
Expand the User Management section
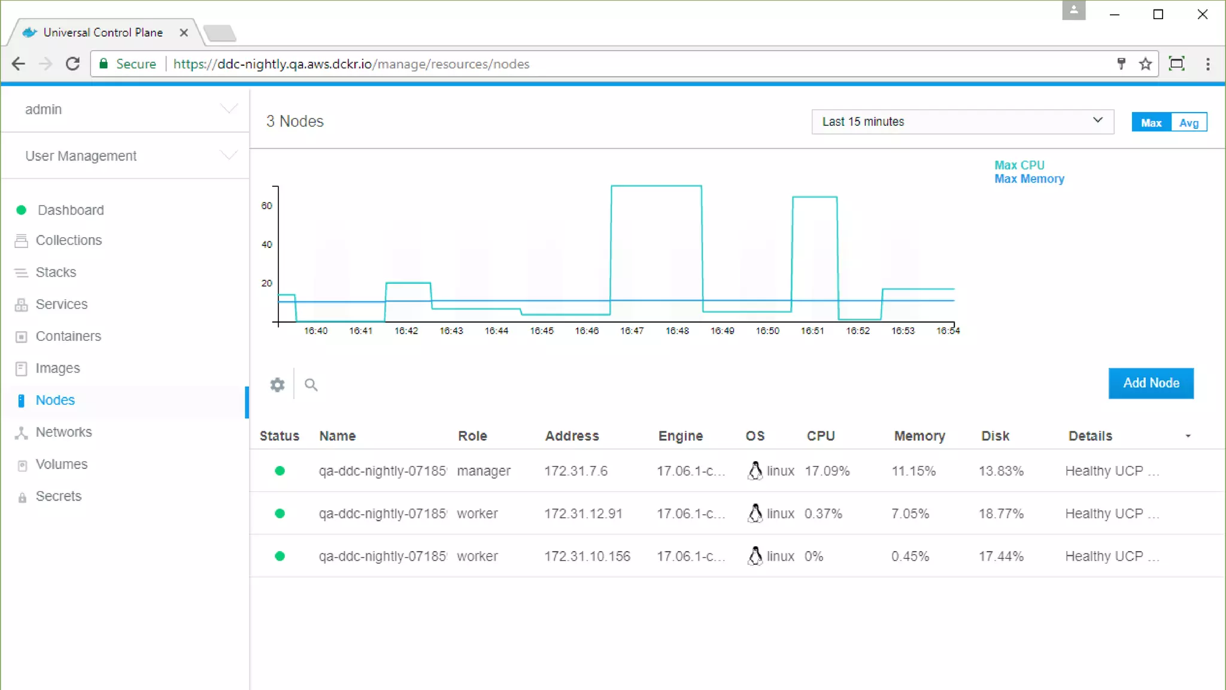[126, 156]
